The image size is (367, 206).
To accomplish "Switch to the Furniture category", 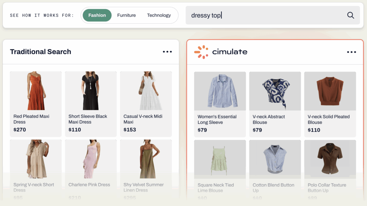I will click(x=127, y=15).
